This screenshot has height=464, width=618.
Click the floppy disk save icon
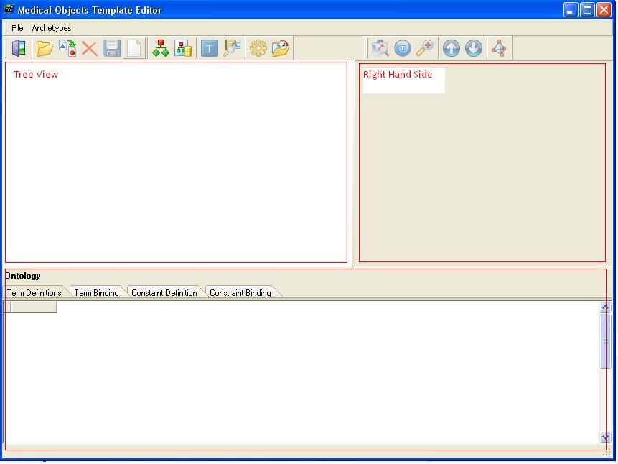[x=111, y=48]
